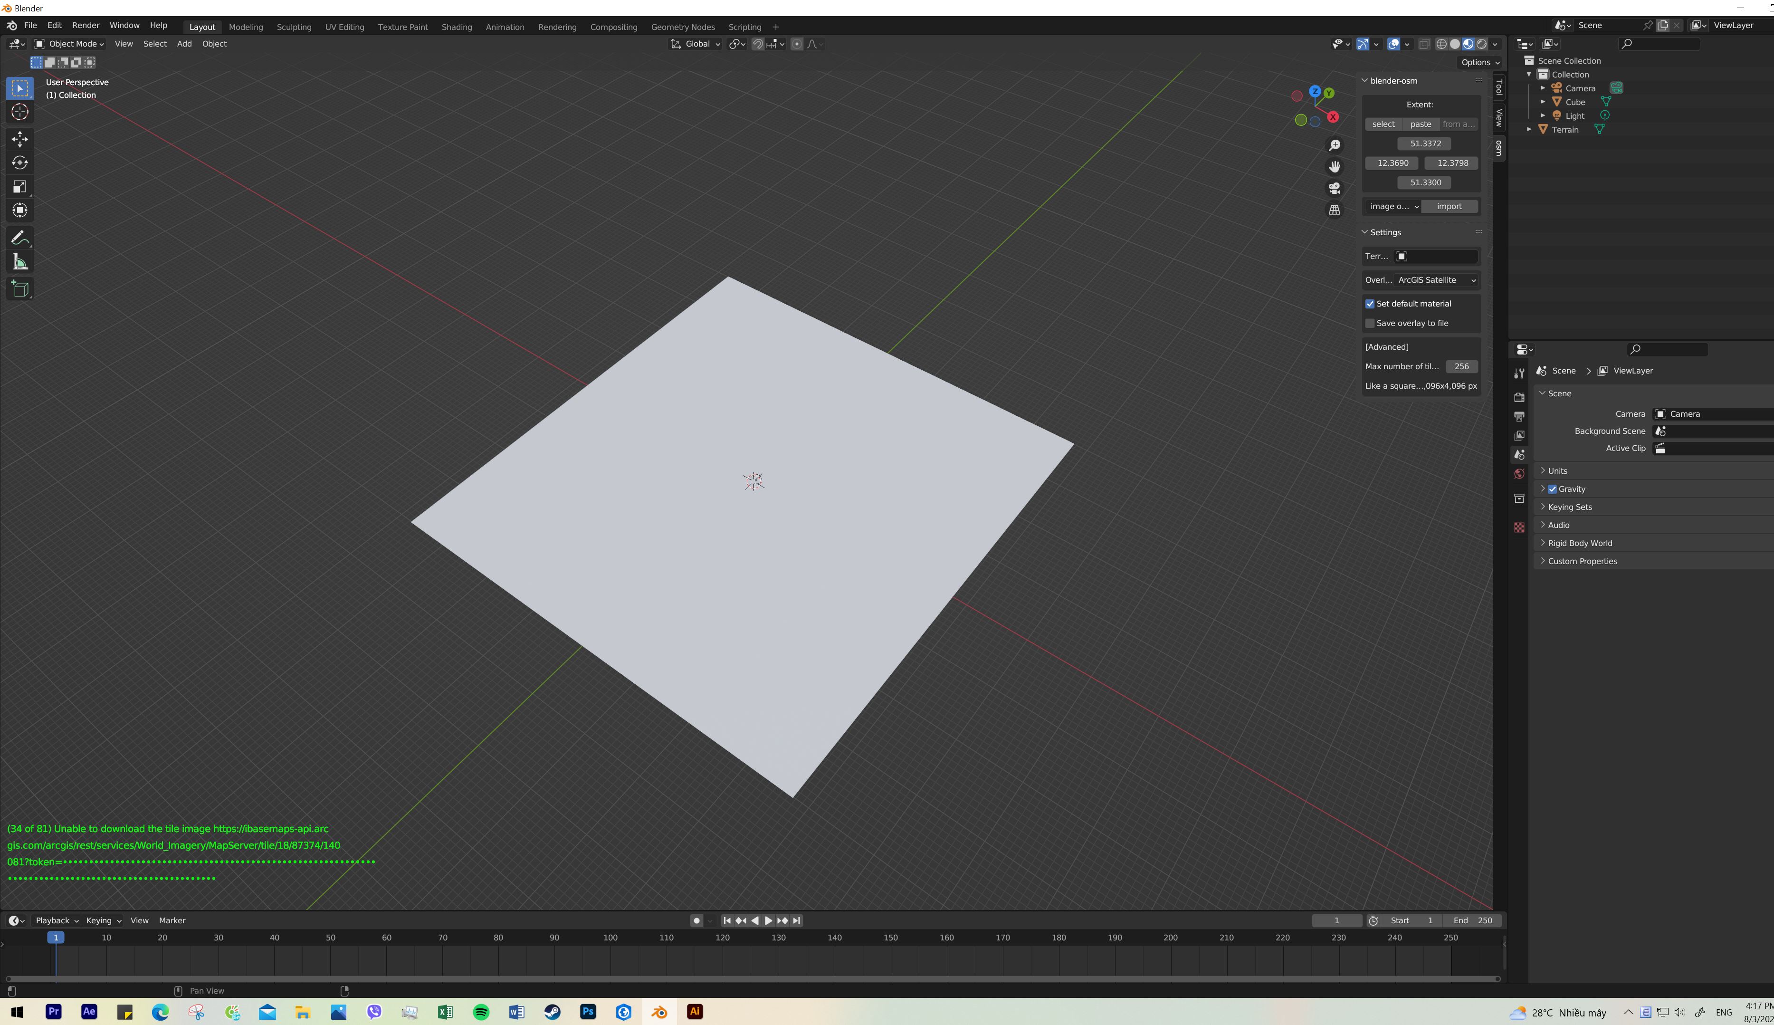Open the ArcGIS Satellite overlay dropdown
This screenshot has width=1774, height=1025.
(x=1436, y=279)
